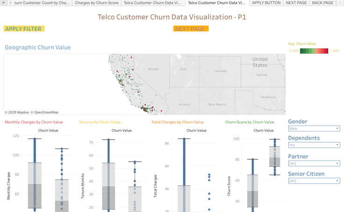This screenshot has width=344, height=212.
Task: Switch to Charges by Churn Score tab
Action: coord(96,3)
